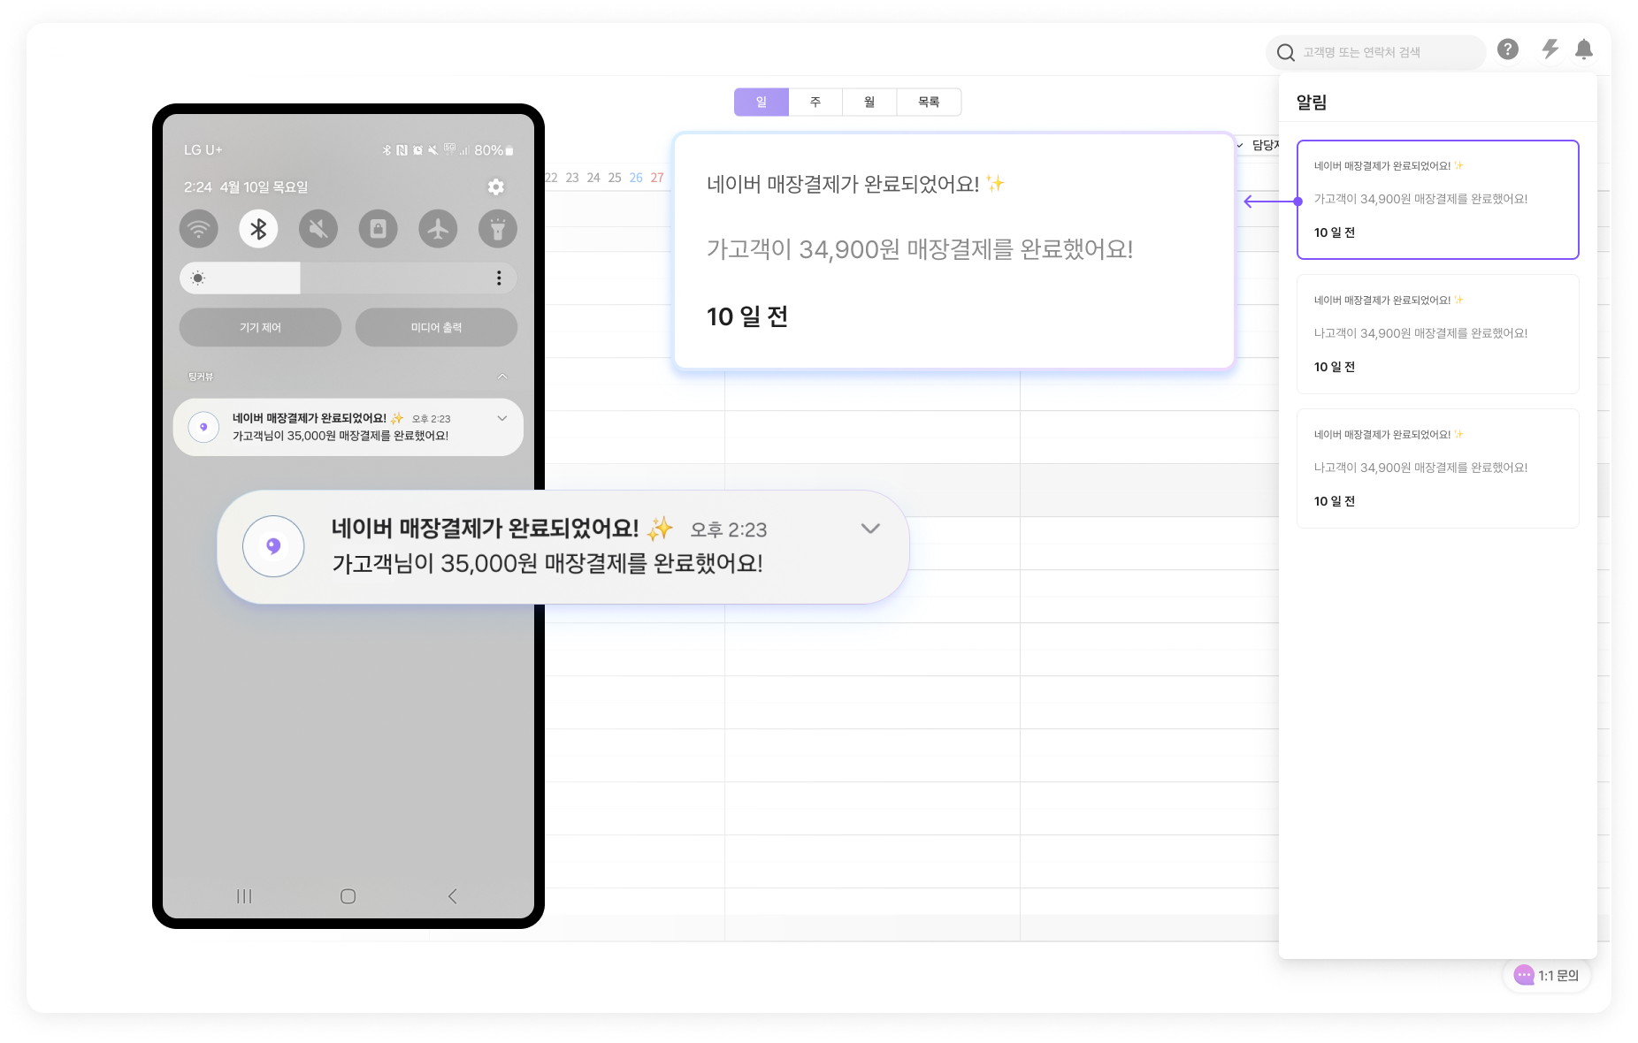Open phone settings gear icon

pos(496,187)
